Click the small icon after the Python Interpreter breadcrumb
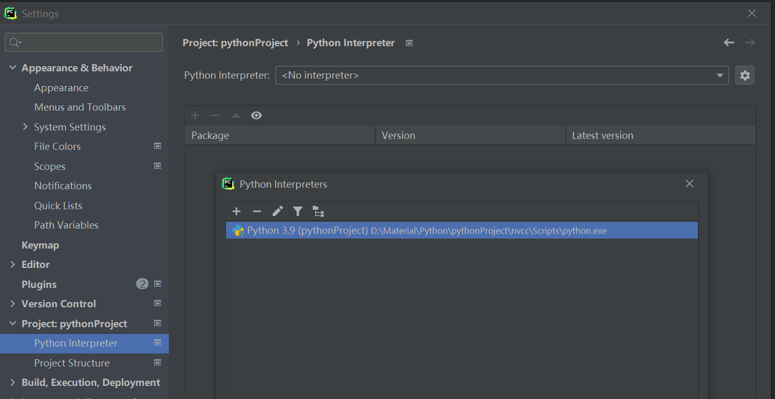775x399 pixels. [x=410, y=43]
